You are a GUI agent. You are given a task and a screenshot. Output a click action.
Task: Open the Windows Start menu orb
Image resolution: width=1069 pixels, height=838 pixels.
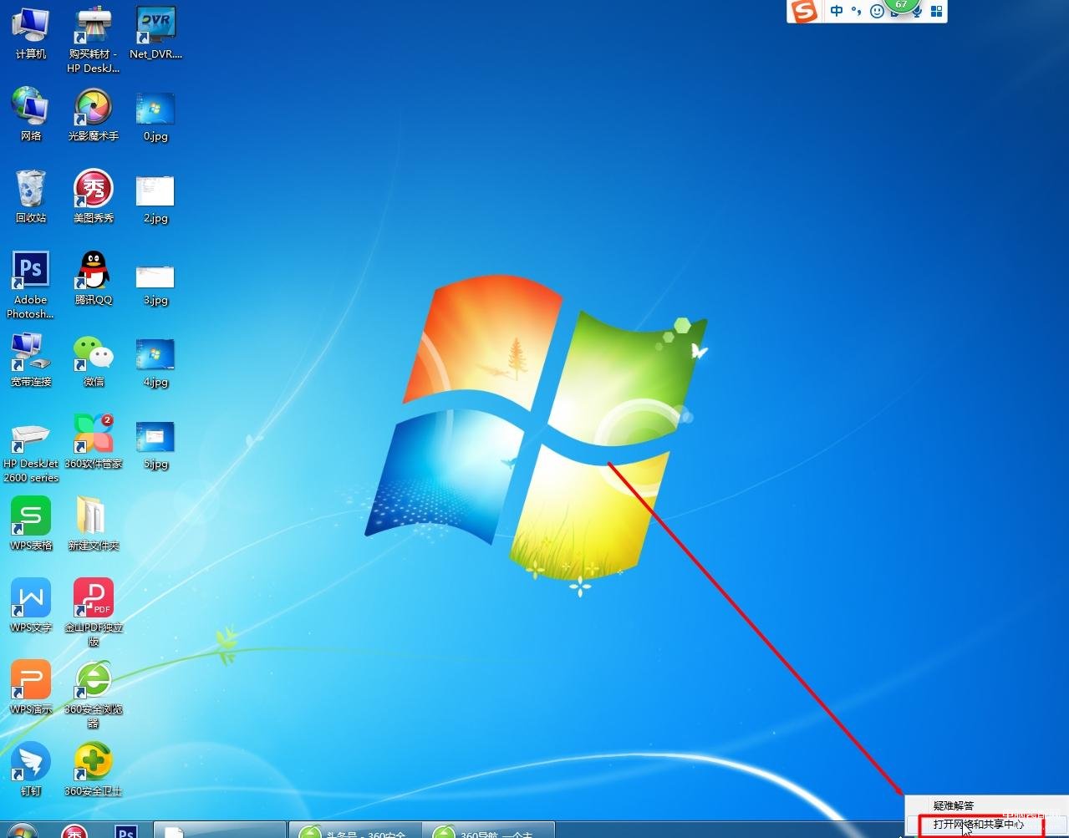[x=23, y=830]
